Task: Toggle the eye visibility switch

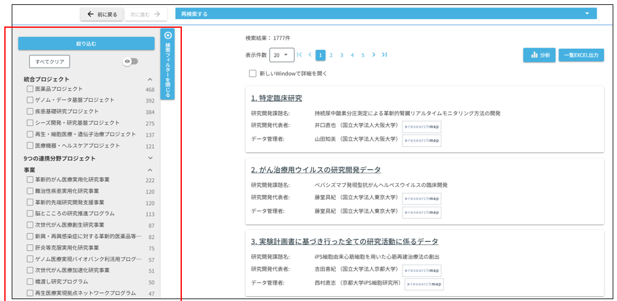Action: [130, 61]
